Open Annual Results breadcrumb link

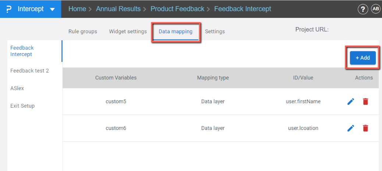tap(118, 9)
